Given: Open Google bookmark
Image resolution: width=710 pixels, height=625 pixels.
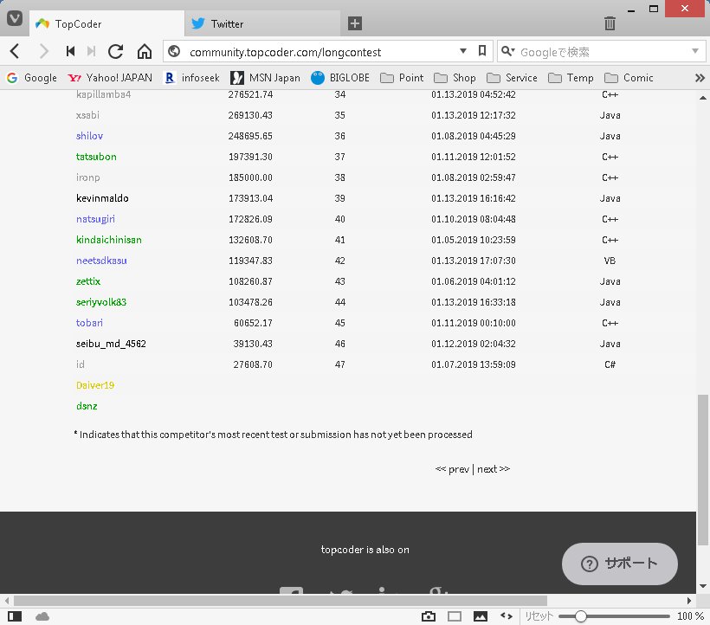Looking at the screenshot, I should pyautogui.click(x=32, y=78).
